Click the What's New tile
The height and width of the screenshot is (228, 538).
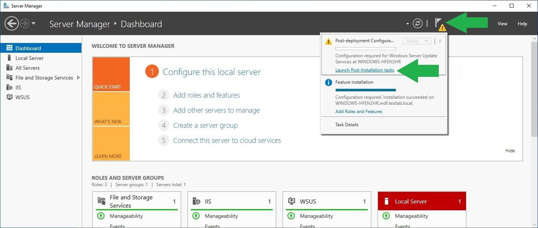[111, 109]
